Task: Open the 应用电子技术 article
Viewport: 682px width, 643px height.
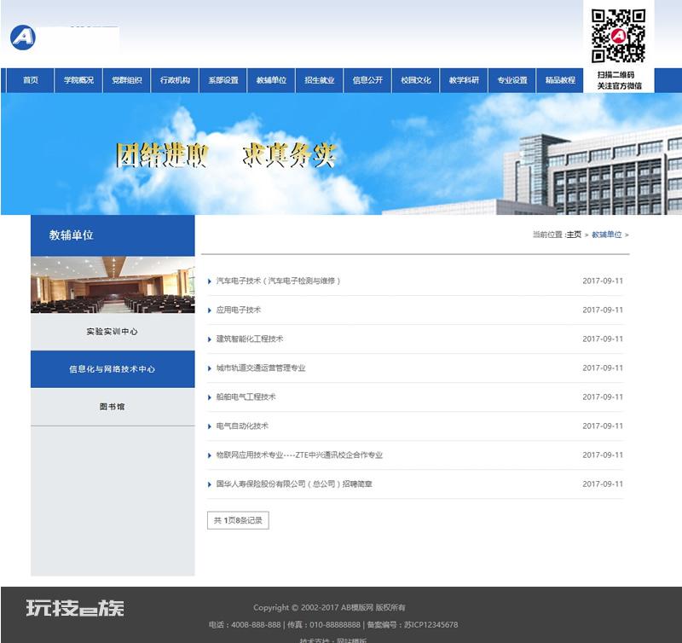Action: [239, 310]
